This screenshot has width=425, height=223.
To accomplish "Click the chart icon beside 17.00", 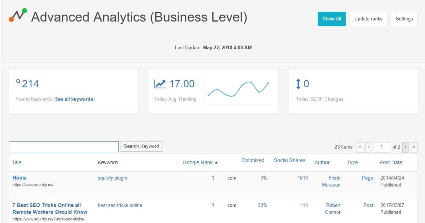I will click(160, 84).
